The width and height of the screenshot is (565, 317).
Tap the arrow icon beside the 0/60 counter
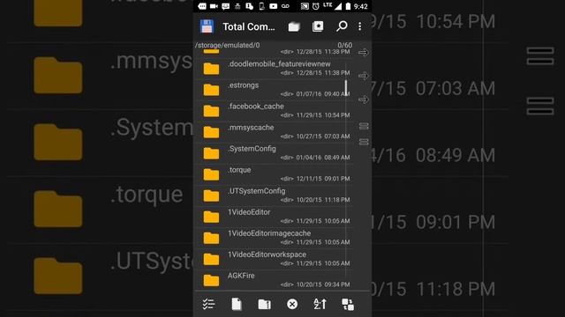[x=363, y=53]
